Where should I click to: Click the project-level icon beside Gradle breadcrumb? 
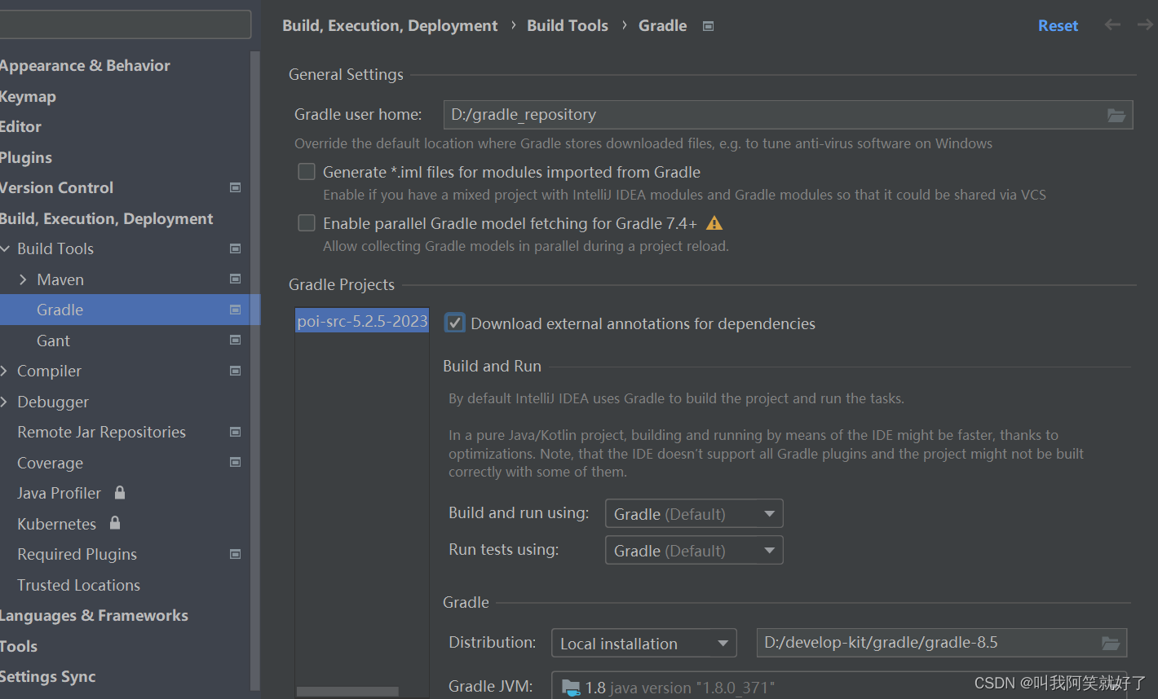point(708,26)
